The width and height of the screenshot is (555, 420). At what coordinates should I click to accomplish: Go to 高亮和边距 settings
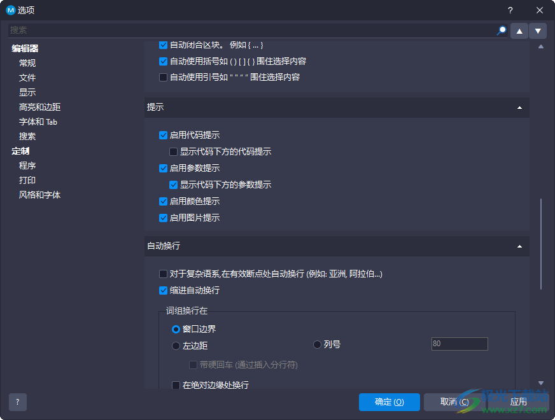pos(39,107)
